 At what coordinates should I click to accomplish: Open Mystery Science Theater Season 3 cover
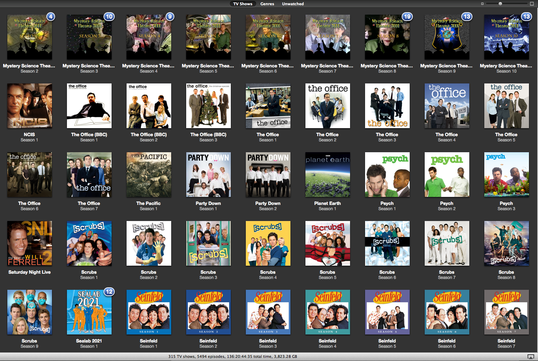coord(89,37)
